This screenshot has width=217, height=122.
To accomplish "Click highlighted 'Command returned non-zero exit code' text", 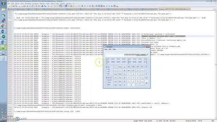I will (x=163, y=36).
